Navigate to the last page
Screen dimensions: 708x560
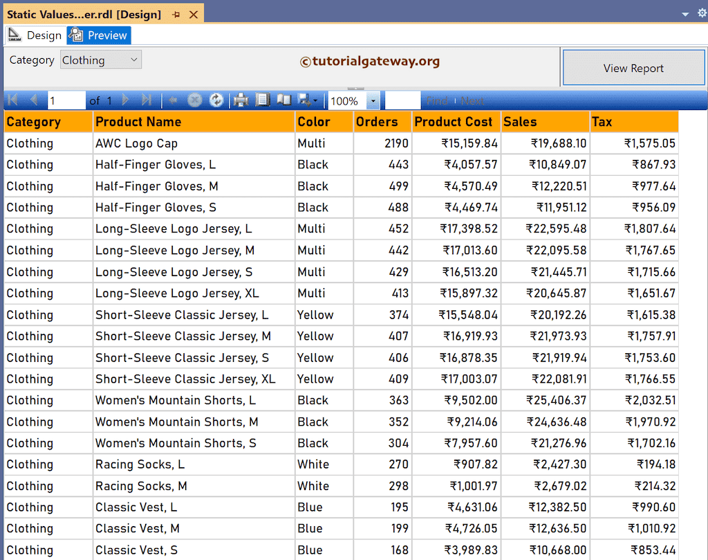pos(145,100)
